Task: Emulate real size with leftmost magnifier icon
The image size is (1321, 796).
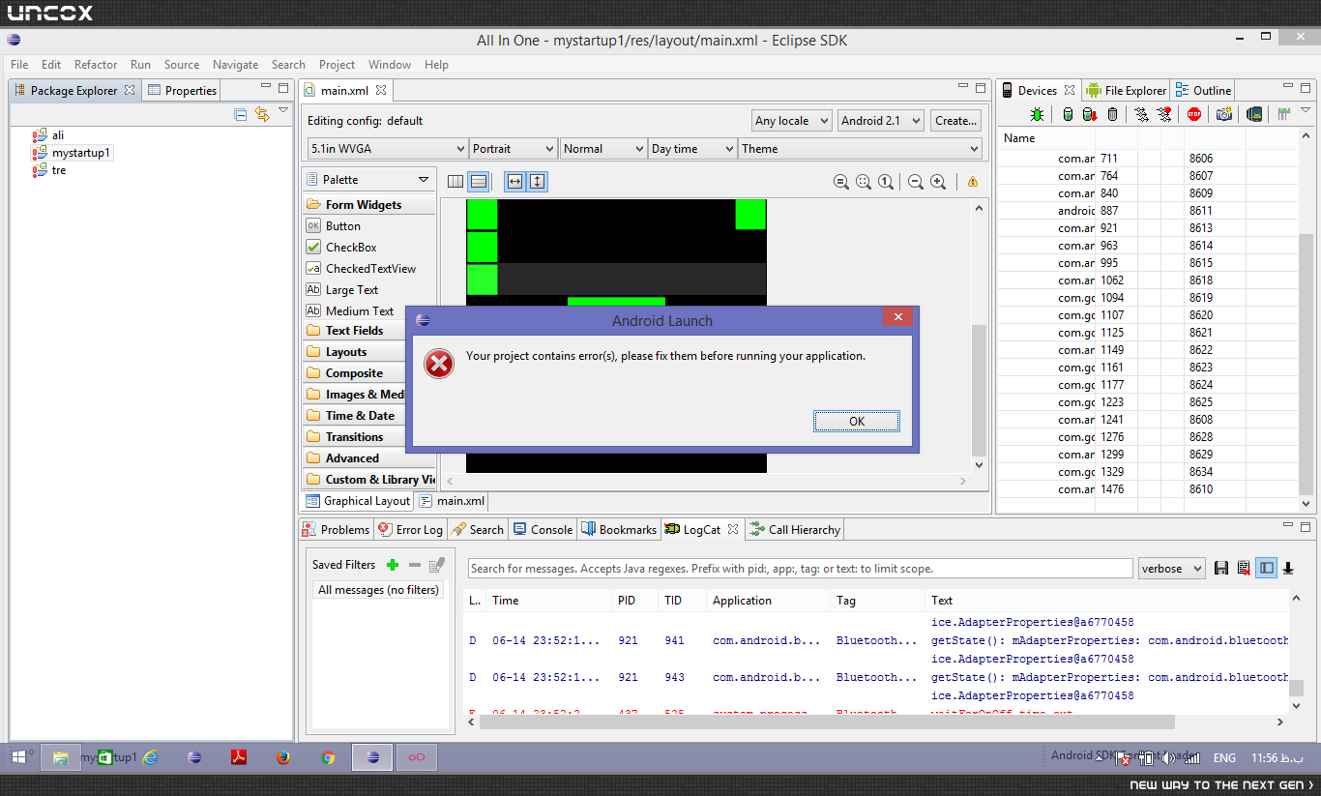Action: 841,182
